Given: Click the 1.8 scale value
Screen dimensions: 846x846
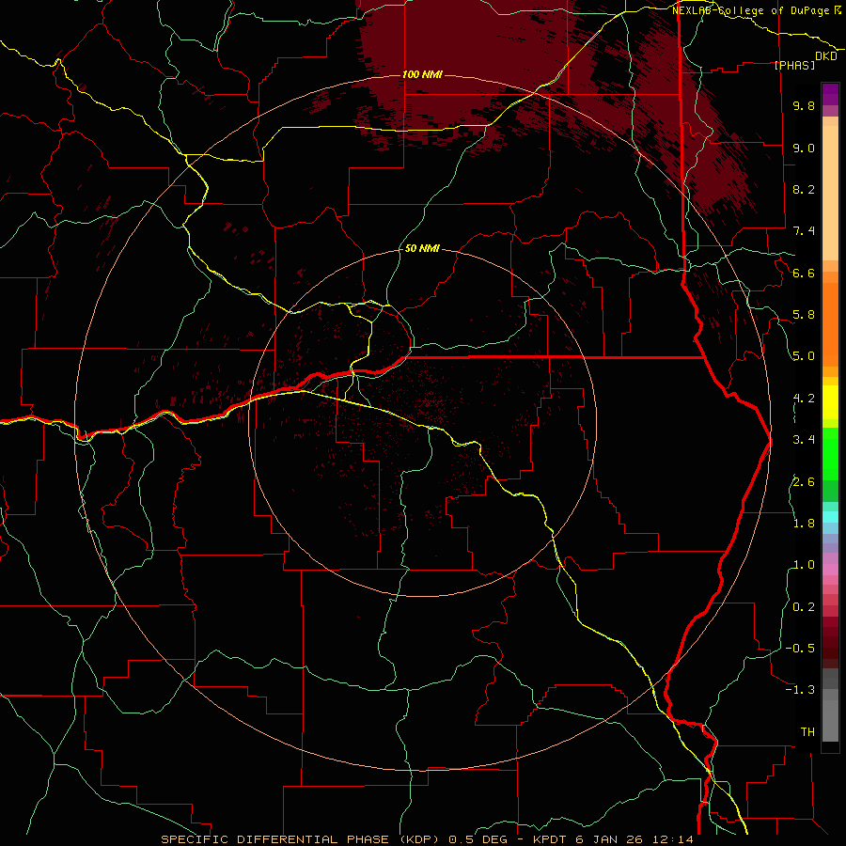Looking at the screenshot, I should click(x=804, y=524).
